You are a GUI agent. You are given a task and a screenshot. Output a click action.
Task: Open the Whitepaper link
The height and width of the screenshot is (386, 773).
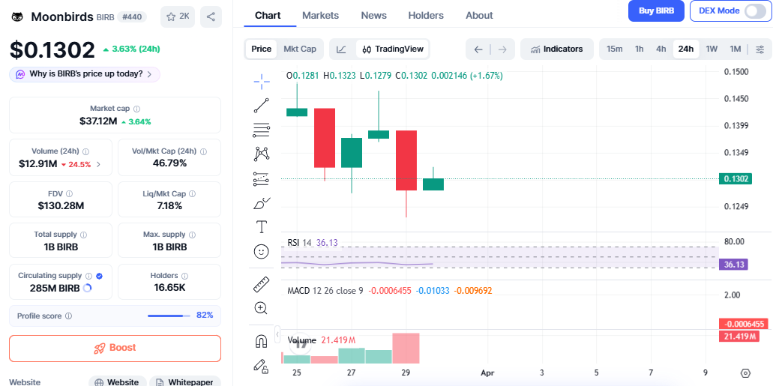[x=185, y=382]
